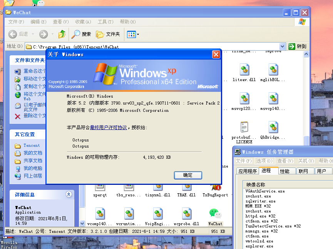Click the Back arrow in WeChat Explorer toolbar

click(13, 34)
